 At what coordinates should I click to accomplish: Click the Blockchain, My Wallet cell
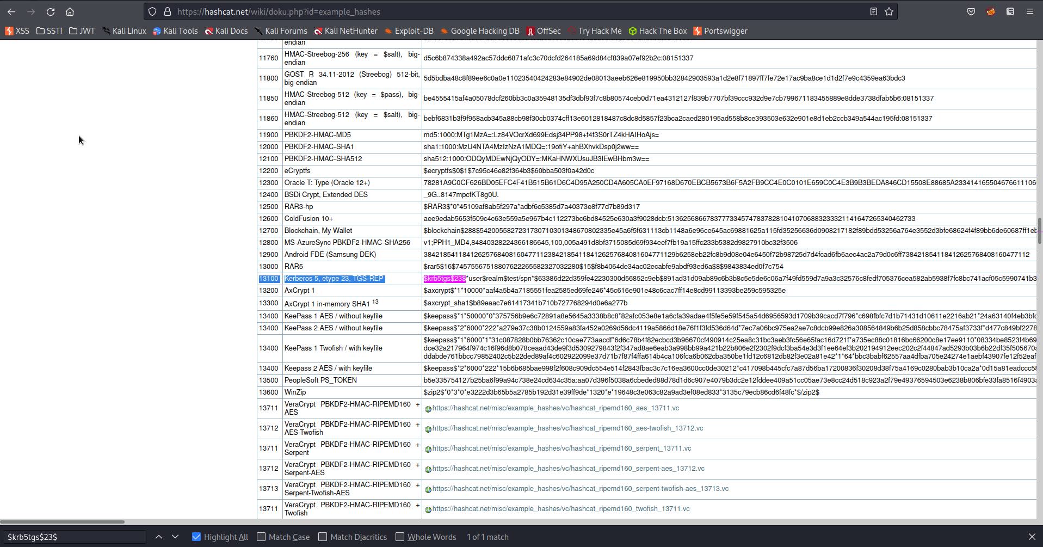click(352, 231)
